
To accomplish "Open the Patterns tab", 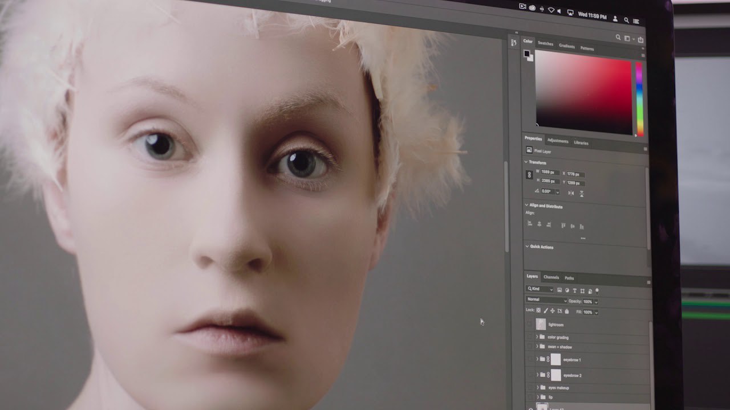I will 587,48.
